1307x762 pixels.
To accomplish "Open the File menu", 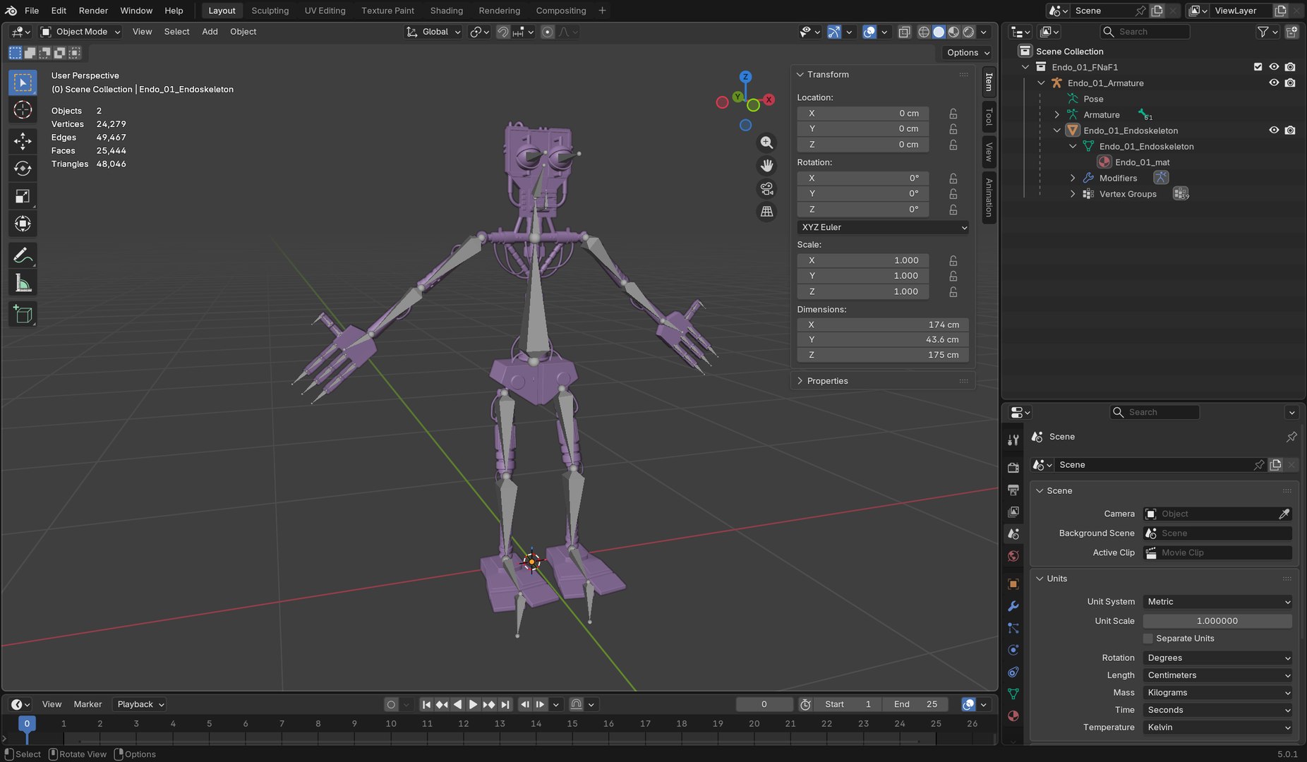I will [x=32, y=11].
